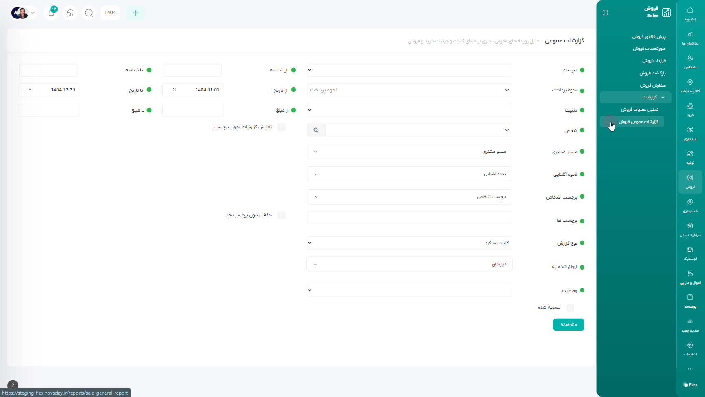Tick the حذف ستون برچسب ها checkbox
This screenshot has width=705, height=397.
[282, 215]
